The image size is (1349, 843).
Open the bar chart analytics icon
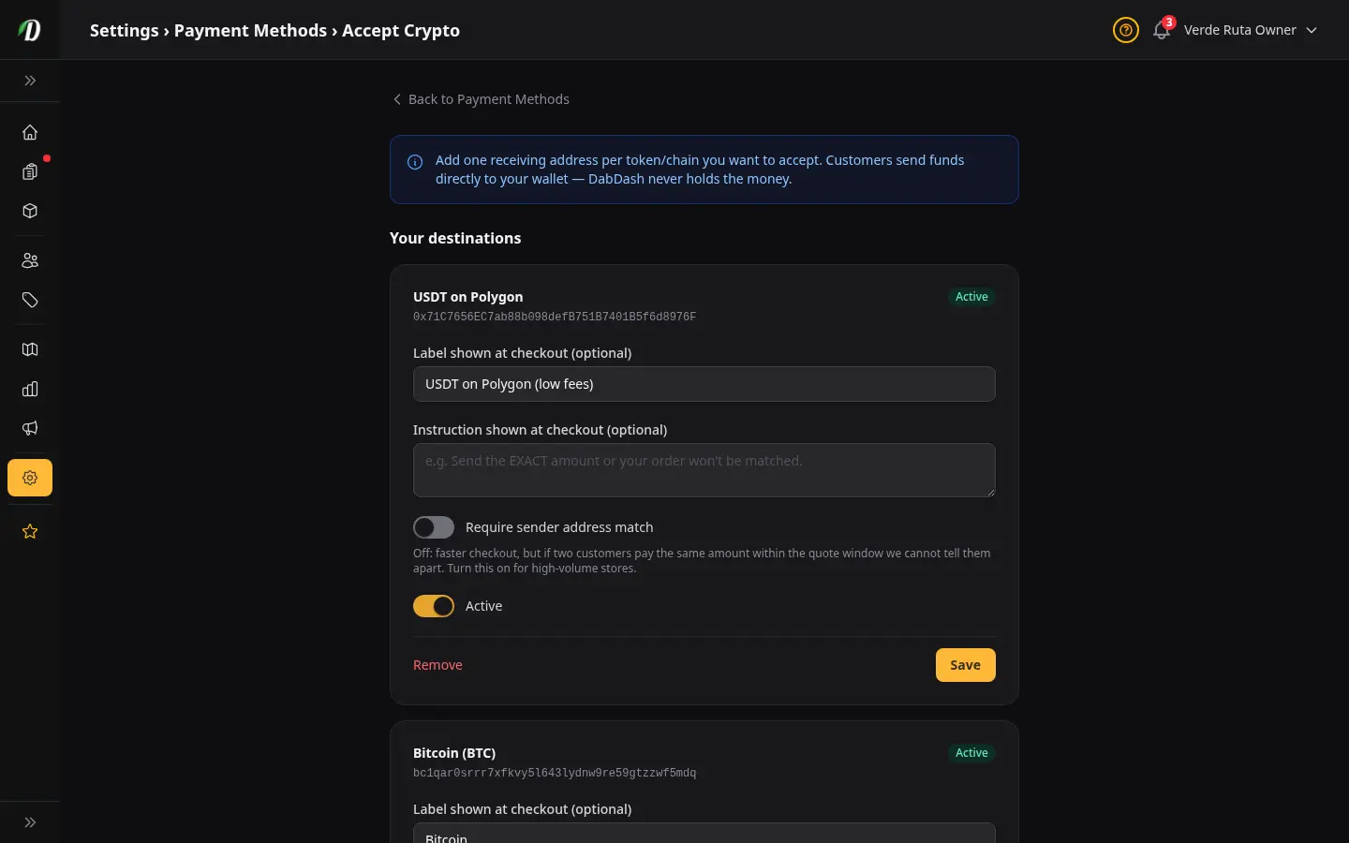30,389
